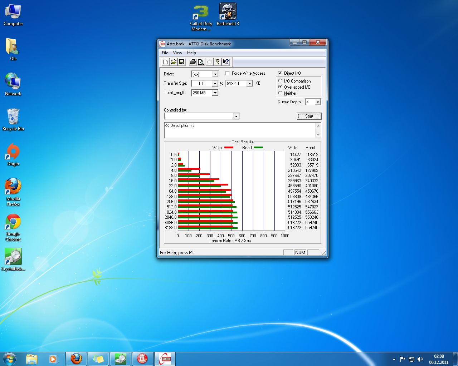Click the red round taskbar app icon
458x366 pixels.
click(142, 359)
